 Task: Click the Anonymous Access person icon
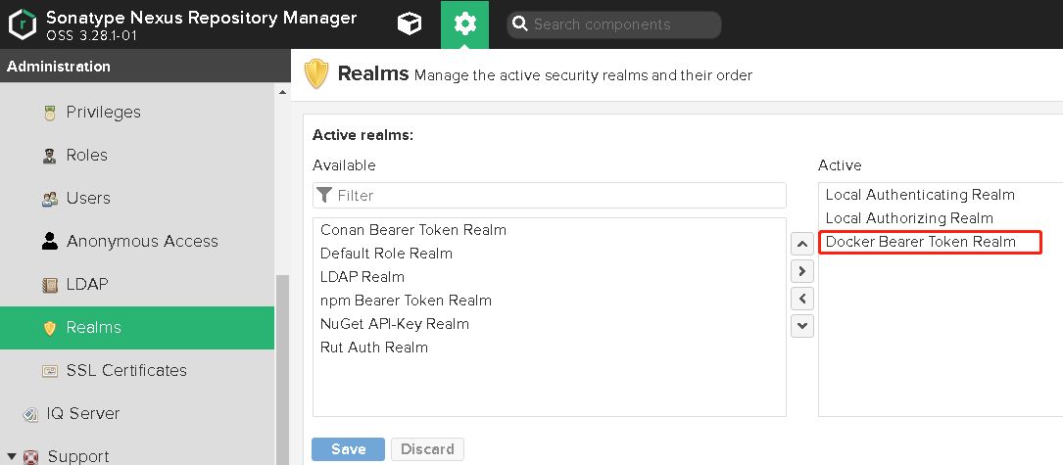(49, 242)
